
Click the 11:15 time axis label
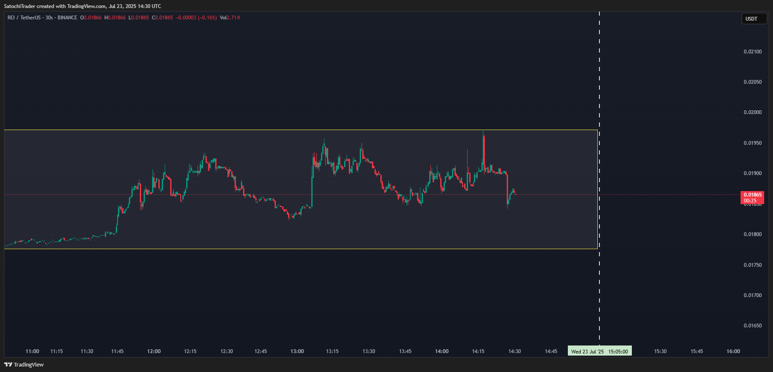tap(56, 351)
